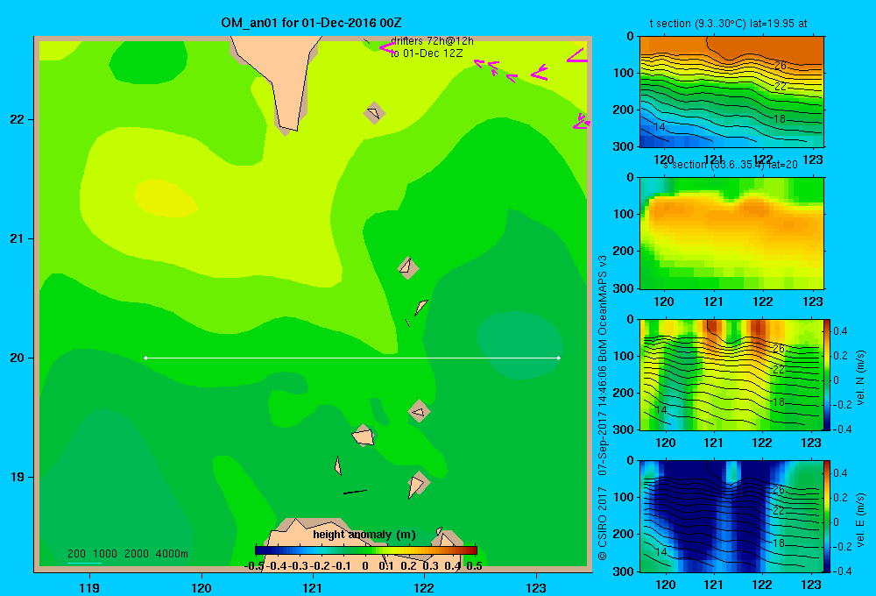This screenshot has width=876, height=596.
Task: Click the "s section (33.6..35.4)" title
Action: point(713,165)
